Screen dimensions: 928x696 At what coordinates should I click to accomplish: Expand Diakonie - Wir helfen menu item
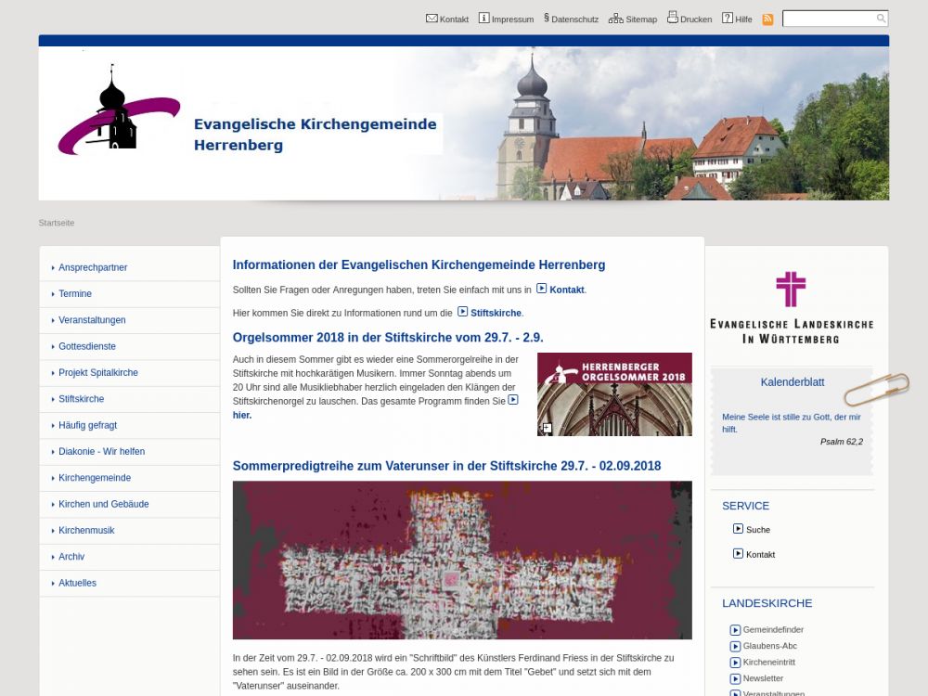click(x=101, y=452)
